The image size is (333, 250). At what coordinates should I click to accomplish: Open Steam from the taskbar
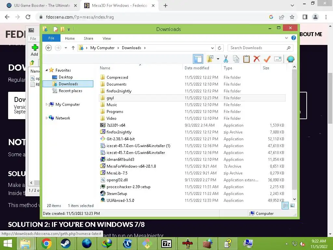[66, 243]
